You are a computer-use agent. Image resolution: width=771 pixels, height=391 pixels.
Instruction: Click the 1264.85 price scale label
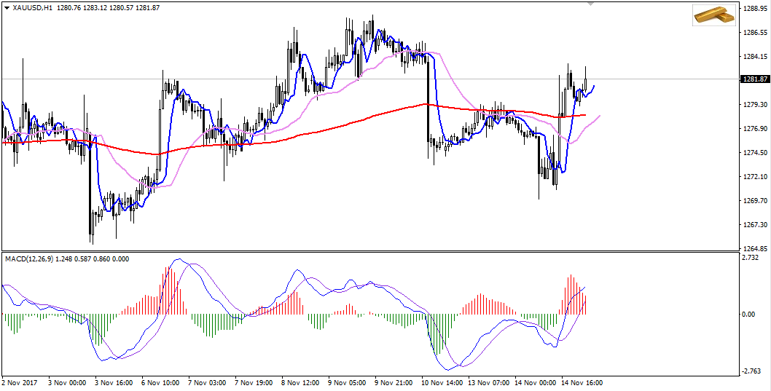756,248
